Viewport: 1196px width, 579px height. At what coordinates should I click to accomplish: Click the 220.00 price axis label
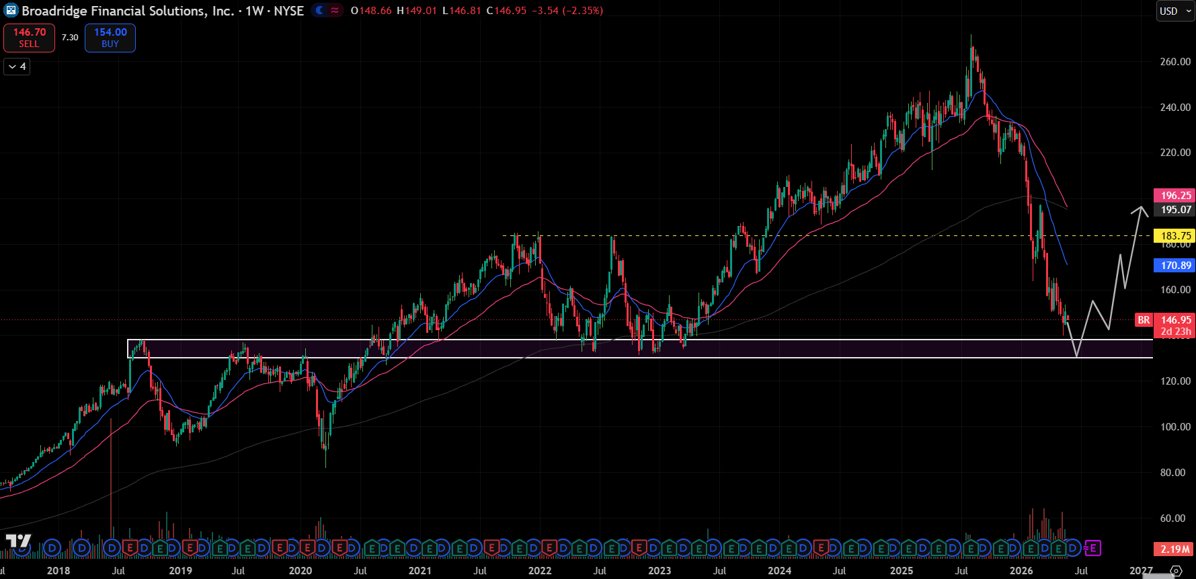[x=1175, y=153]
